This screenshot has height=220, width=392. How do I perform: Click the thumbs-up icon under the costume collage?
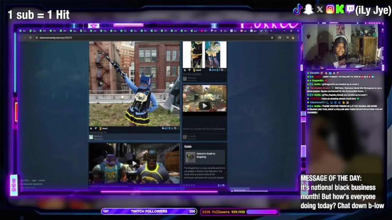tap(185, 70)
